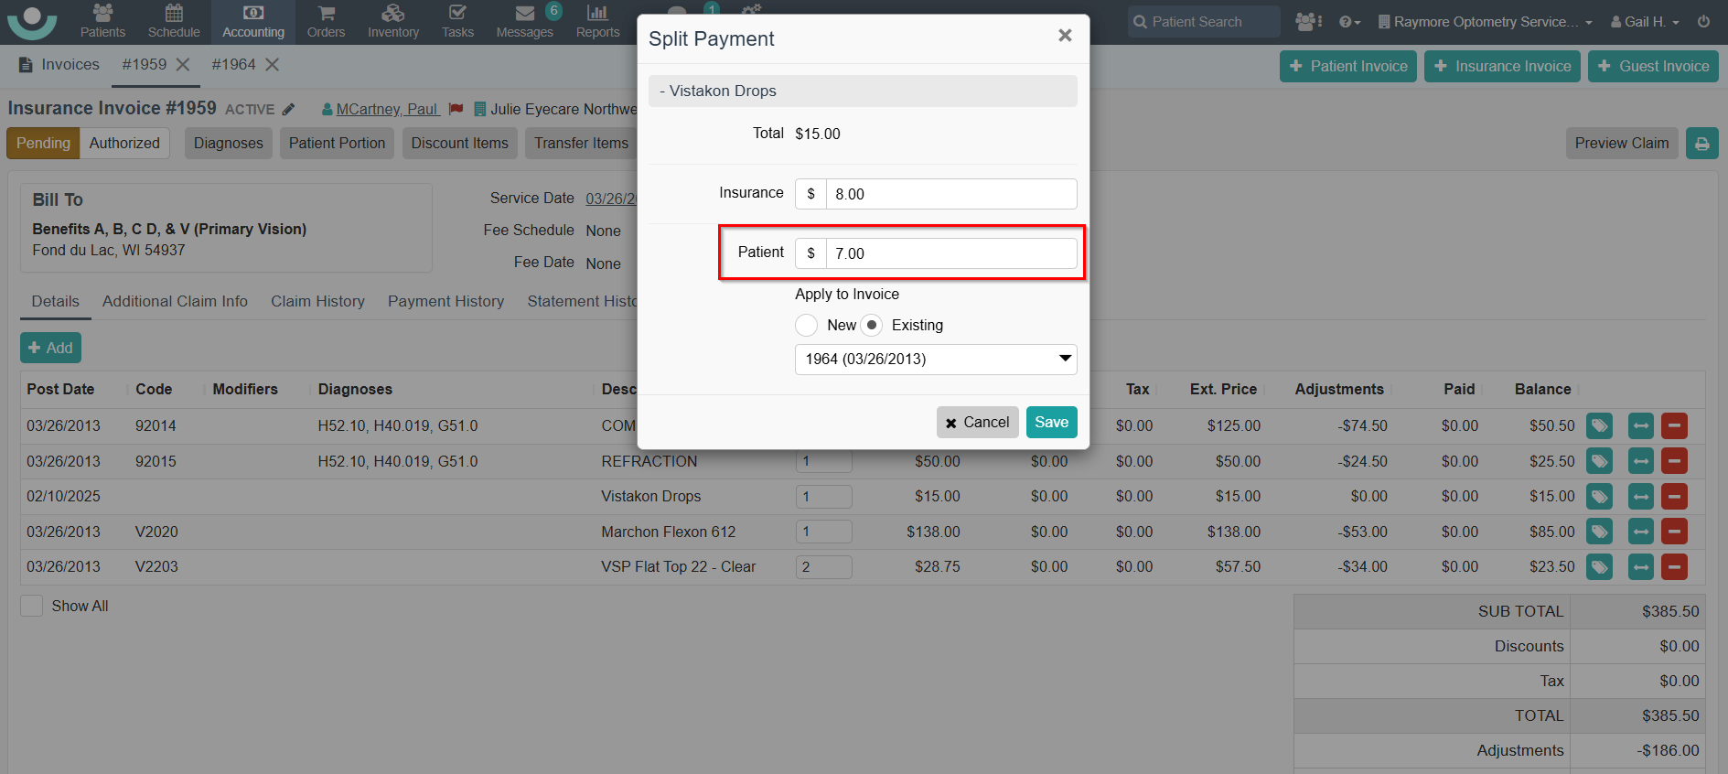The width and height of the screenshot is (1728, 774).
Task: Select the New invoice radio button
Action: (x=806, y=326)
